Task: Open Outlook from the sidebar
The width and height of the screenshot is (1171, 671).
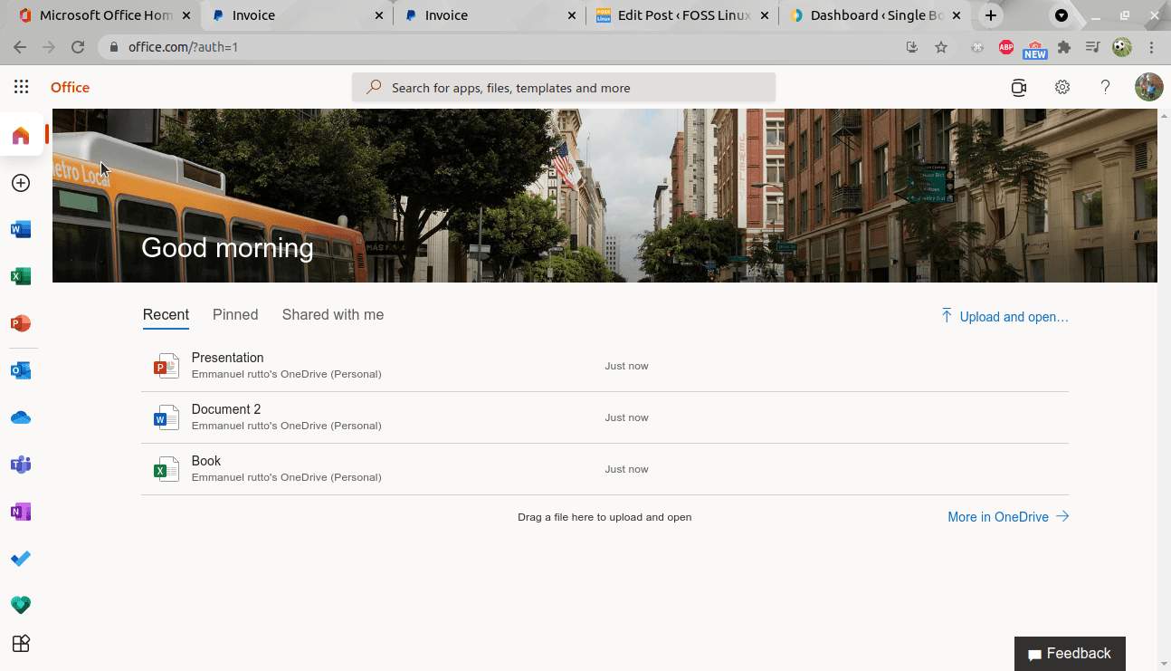Action: (x=21, y=370)
